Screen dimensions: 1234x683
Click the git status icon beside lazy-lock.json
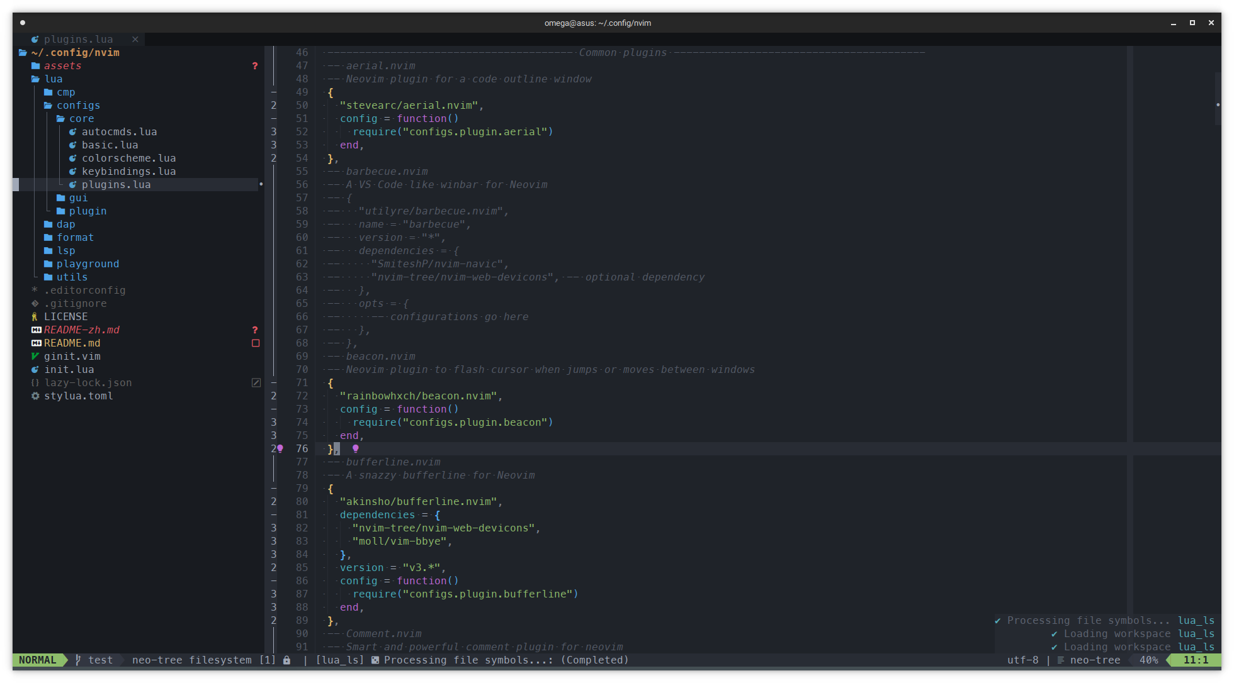tap(256, 383)
